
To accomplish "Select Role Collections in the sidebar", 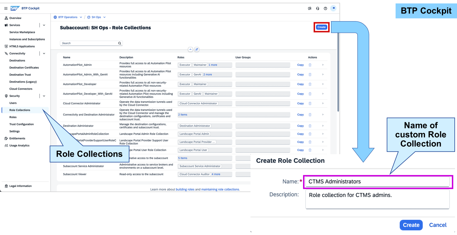I will point(20,110).
